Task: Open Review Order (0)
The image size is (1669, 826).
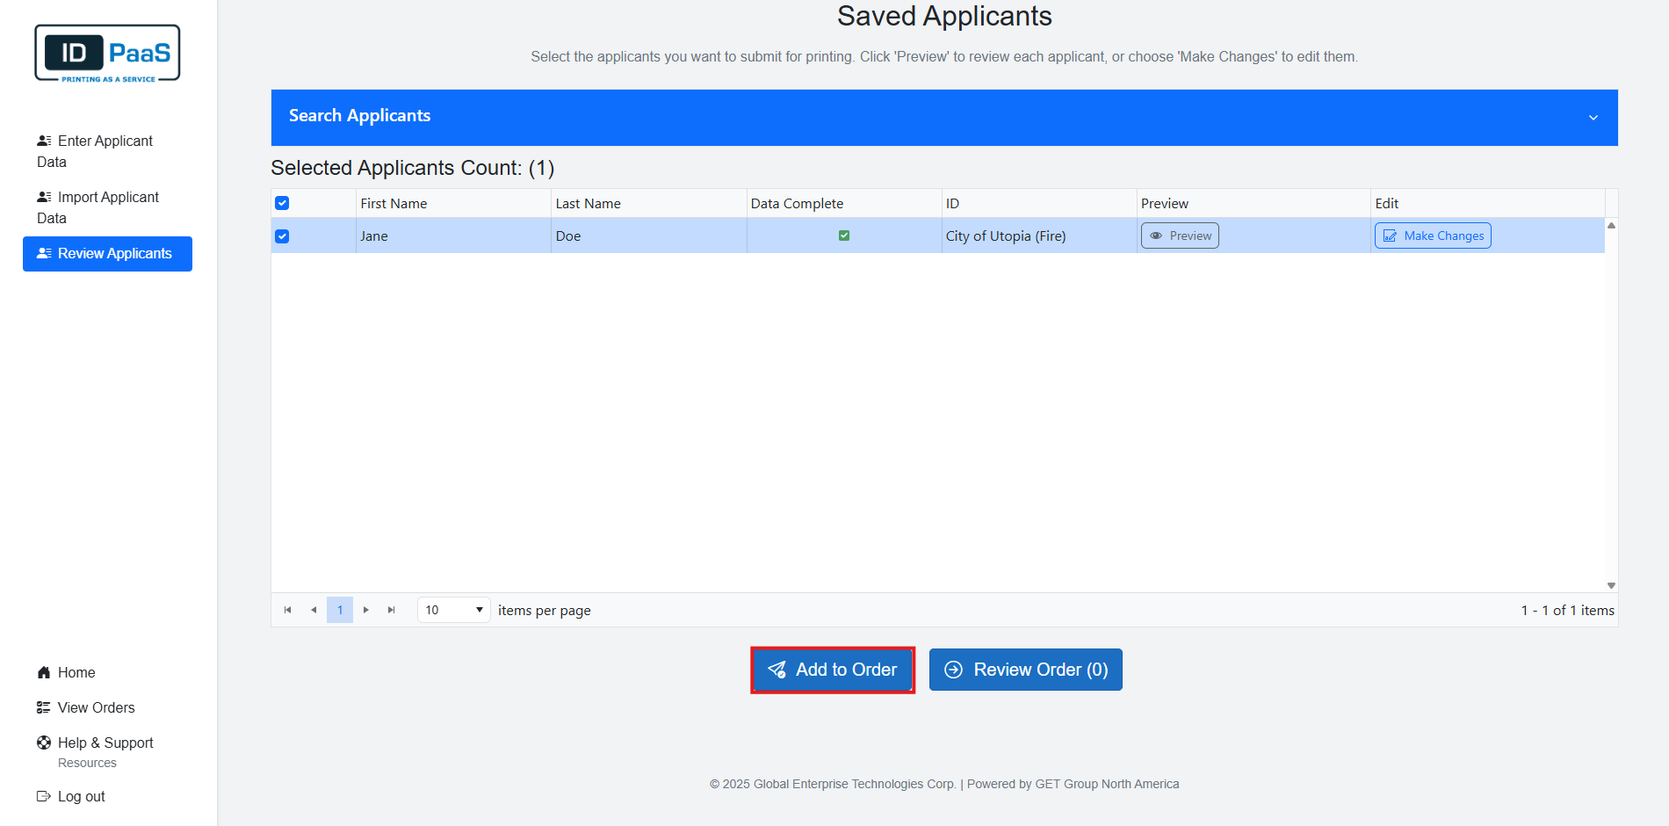Action: [1025, 670]
